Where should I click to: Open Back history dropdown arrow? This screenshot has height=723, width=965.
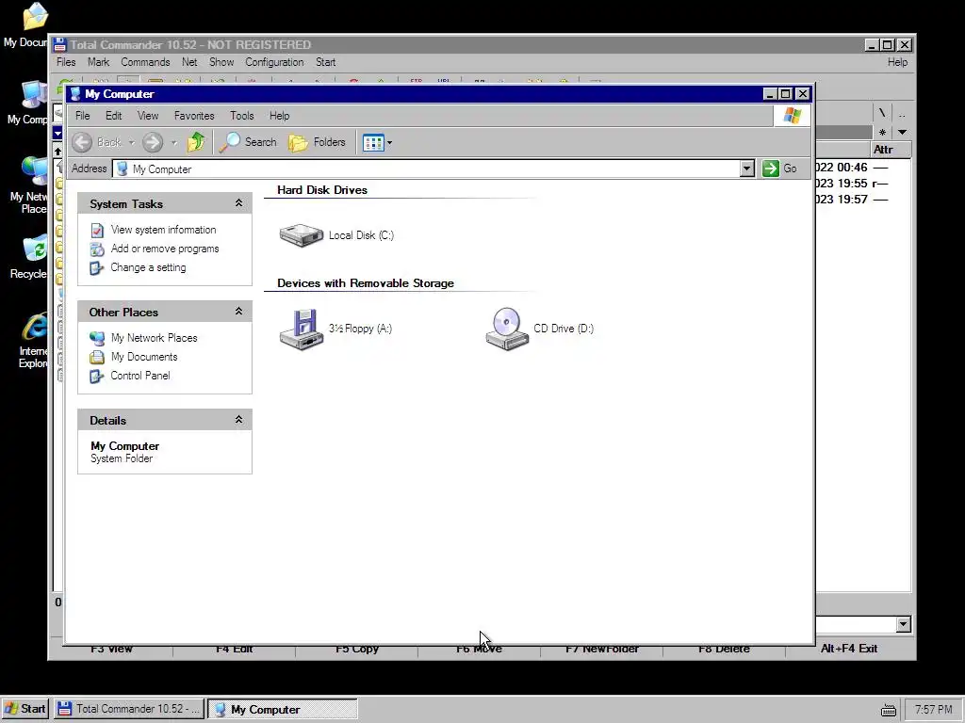tap(131, 143)
